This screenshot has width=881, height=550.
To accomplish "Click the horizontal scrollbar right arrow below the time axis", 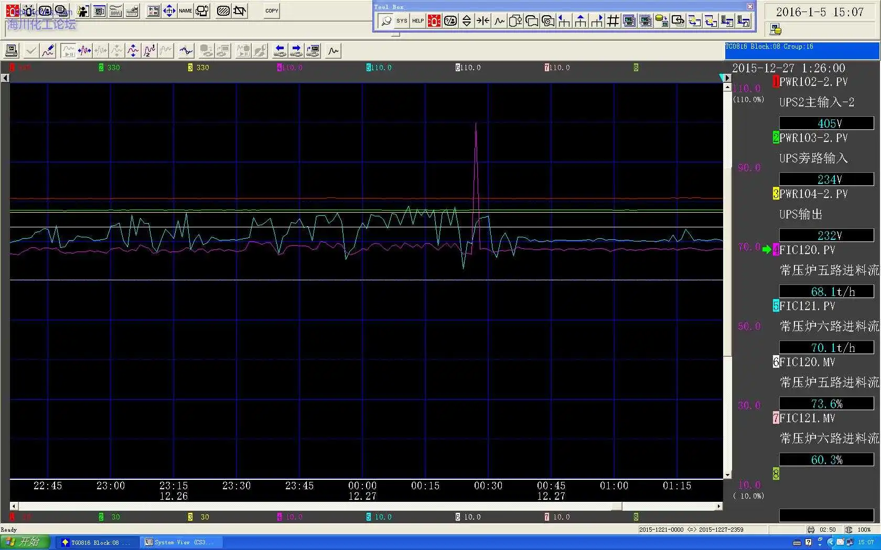I will tap(719, 507).
